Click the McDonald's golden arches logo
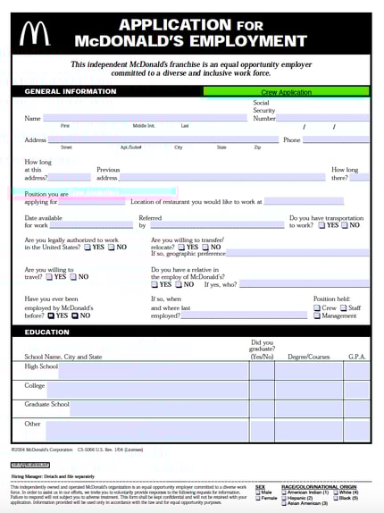Viewport: 384px width, 513px height. (x=35, y=34)
